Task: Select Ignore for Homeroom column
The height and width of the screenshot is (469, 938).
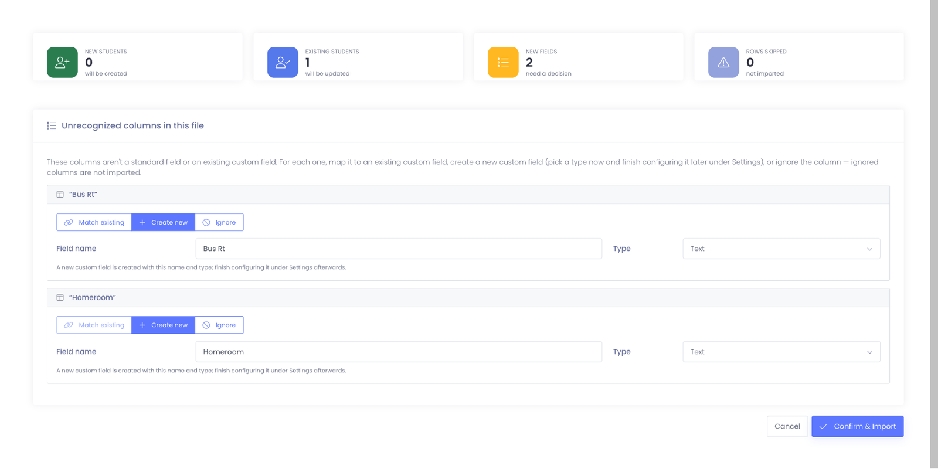Action: (x=219, y=325)
